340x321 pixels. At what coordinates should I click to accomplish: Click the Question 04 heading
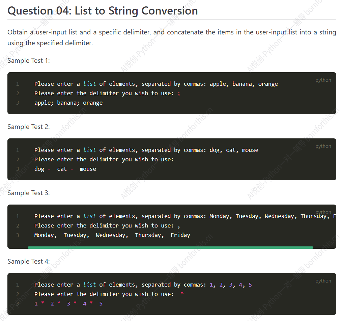point(103,11)
